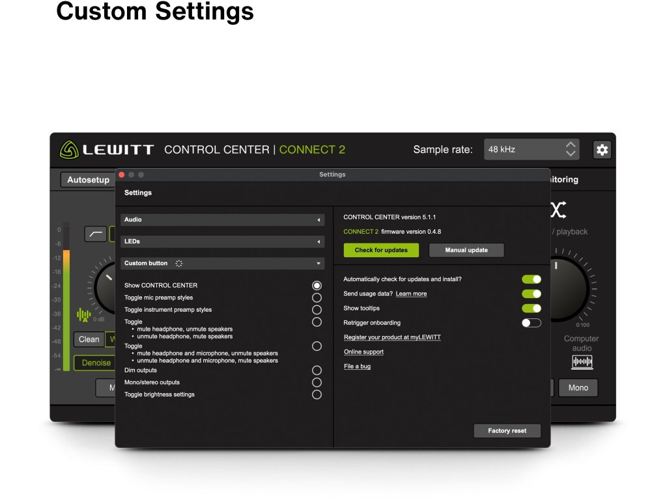
Task: Click the sample rate stepper arrows
Action: point(571,150)
